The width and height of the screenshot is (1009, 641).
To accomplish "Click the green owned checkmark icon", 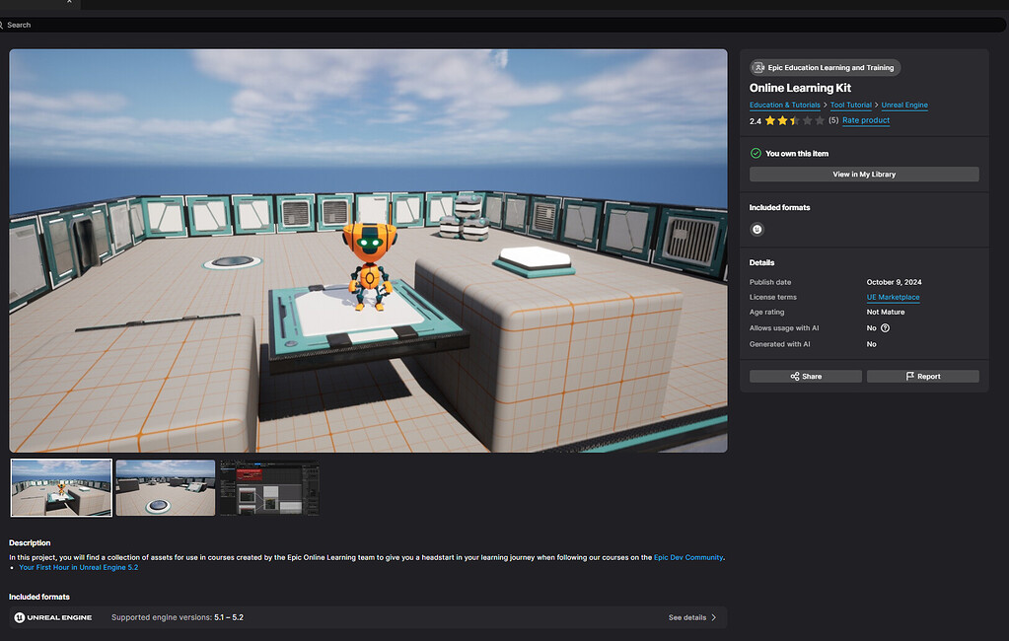I will coord(756,153).
